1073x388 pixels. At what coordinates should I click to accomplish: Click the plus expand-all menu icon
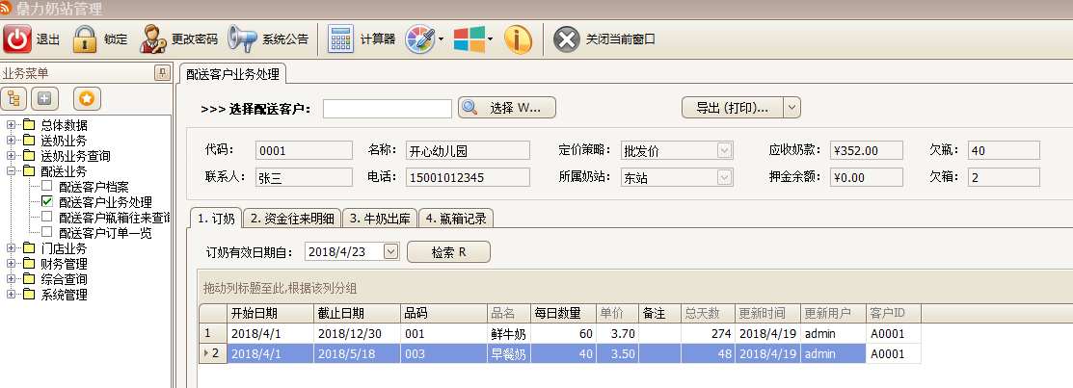coord(45,99)
